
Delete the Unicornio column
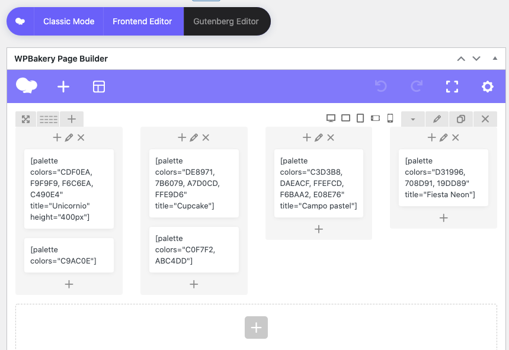tap(81, 137)
